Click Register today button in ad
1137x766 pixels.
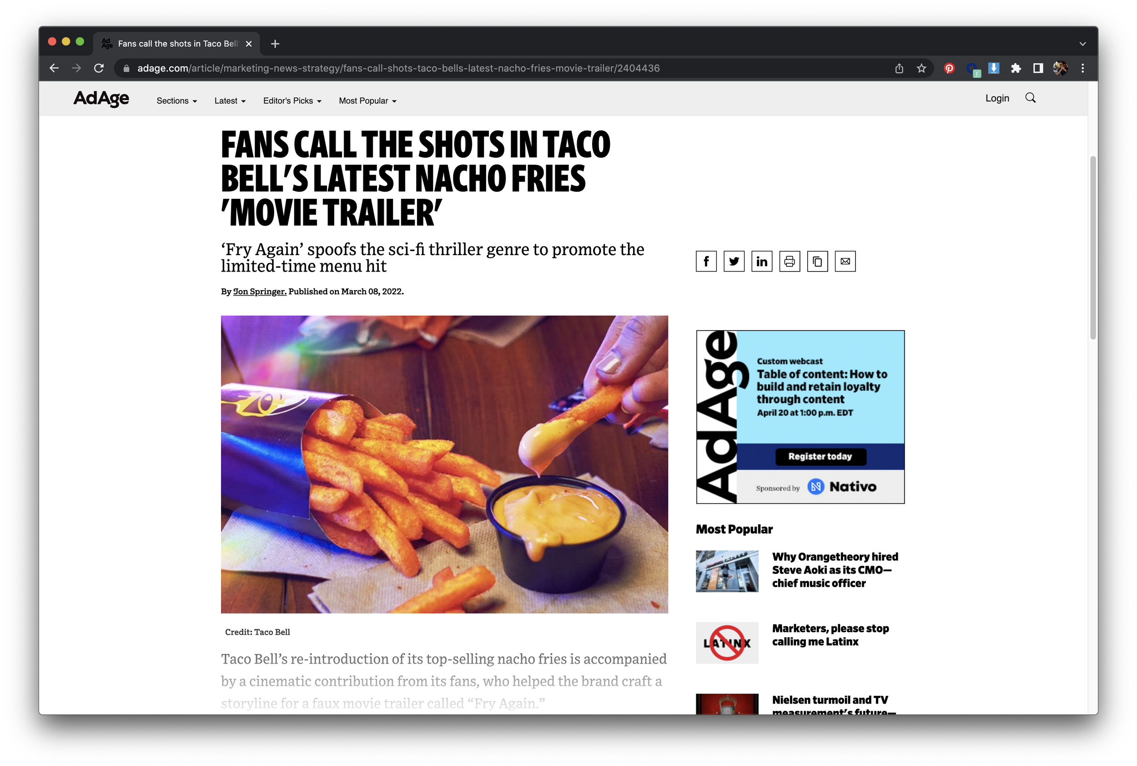[x=820, y=456]
